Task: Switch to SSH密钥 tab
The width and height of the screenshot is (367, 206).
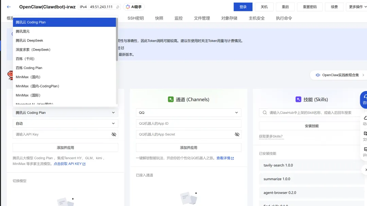Action: 136,18
